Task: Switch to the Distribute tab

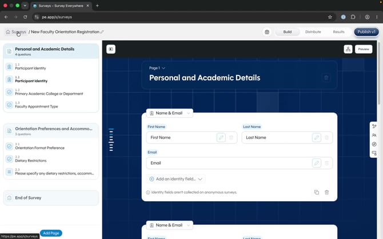Action: (x=313, y=32)
